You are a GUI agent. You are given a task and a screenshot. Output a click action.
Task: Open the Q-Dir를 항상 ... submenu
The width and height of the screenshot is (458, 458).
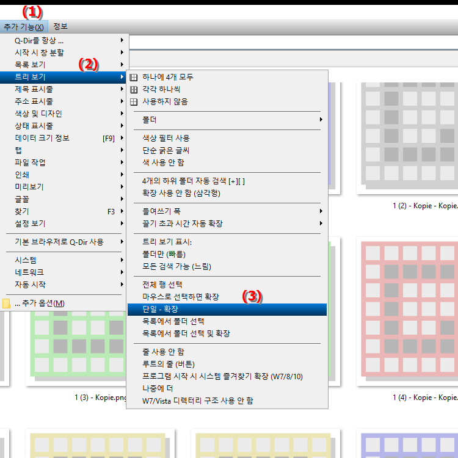(x=63, y=40)
